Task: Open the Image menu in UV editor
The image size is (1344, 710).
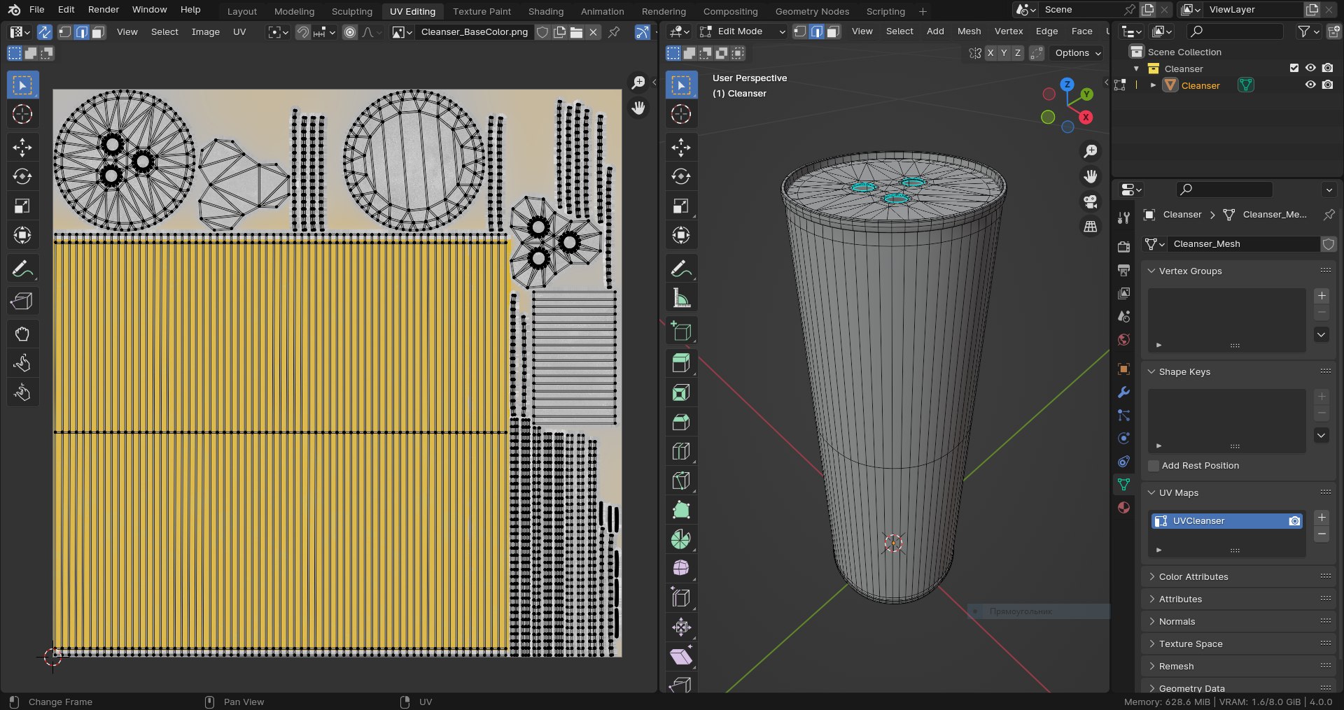Action: (206, 32)
